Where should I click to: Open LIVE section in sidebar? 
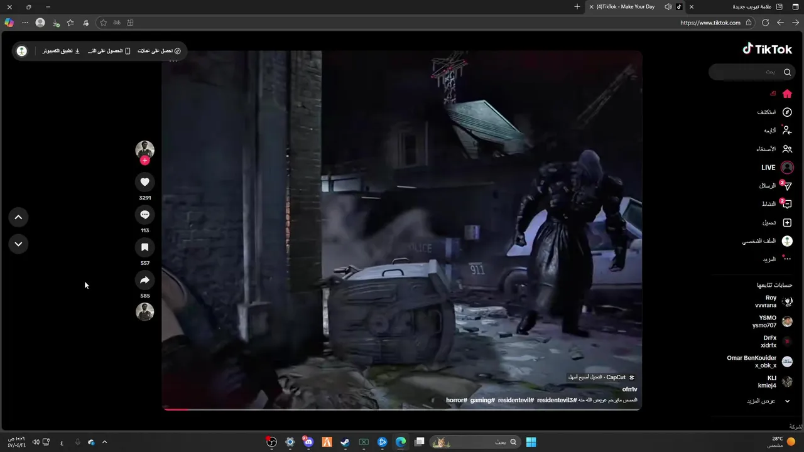tap(777, 168)
